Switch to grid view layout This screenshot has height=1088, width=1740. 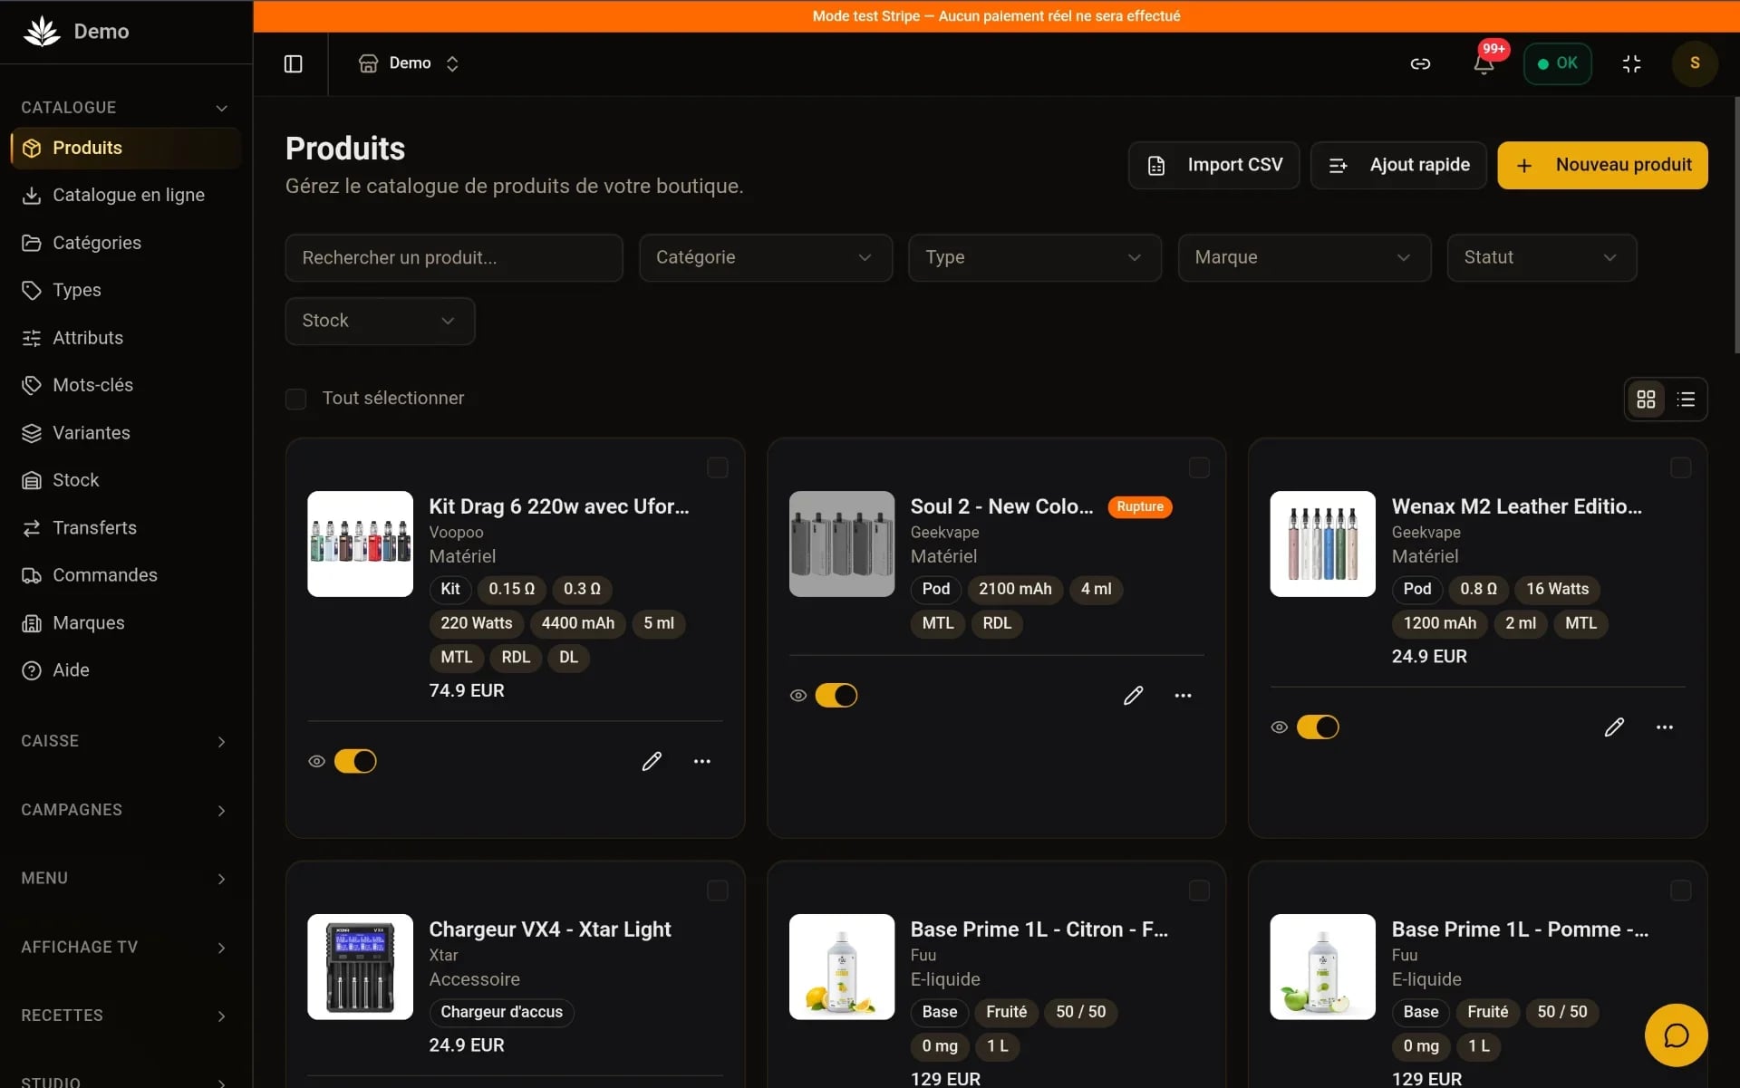1646,399
